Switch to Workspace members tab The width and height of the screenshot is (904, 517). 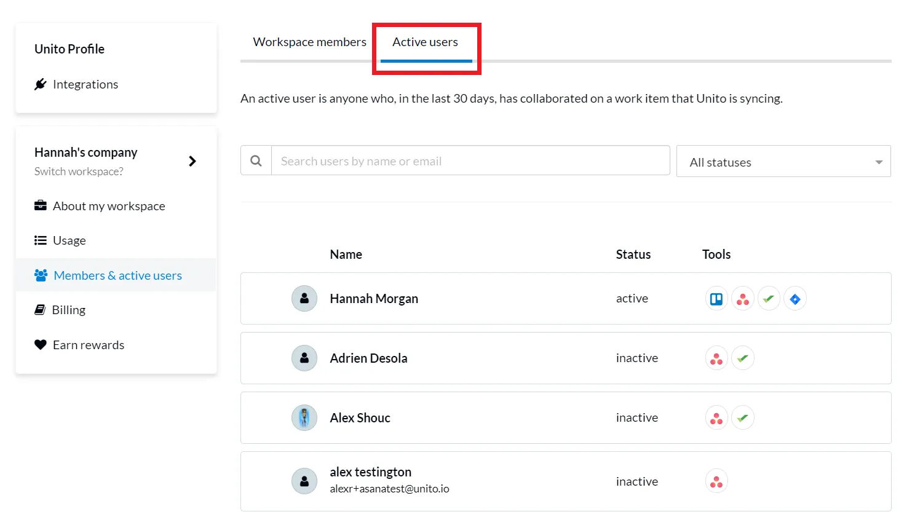pyautogui.click(x=309, y=42)
